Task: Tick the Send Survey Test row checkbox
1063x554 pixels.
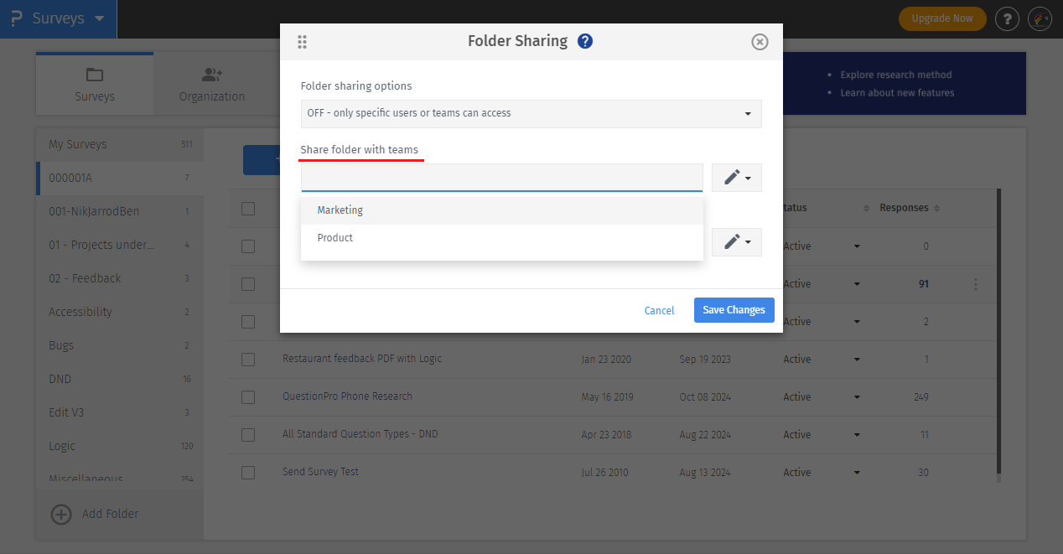Action: pyautogui.click(x=248, y=472)
